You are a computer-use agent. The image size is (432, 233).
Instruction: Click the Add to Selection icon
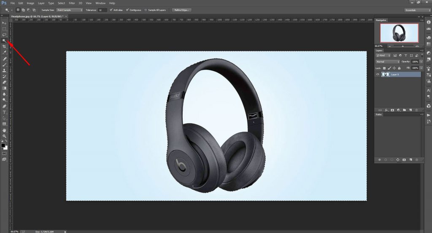24,10
